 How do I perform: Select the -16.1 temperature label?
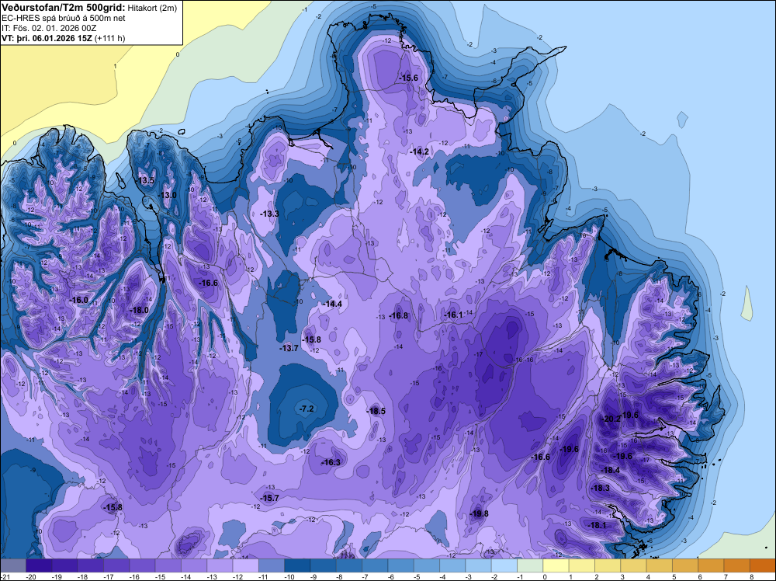(x=453, y=315)
